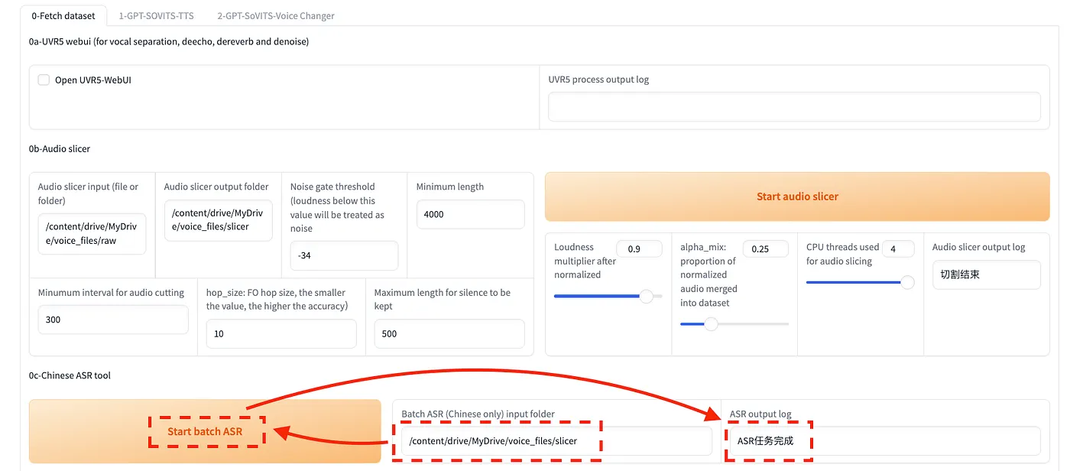This screenshot has width=1070, height=471.
Task: Click the Audio slicer output log box
Action: [986, 274]
